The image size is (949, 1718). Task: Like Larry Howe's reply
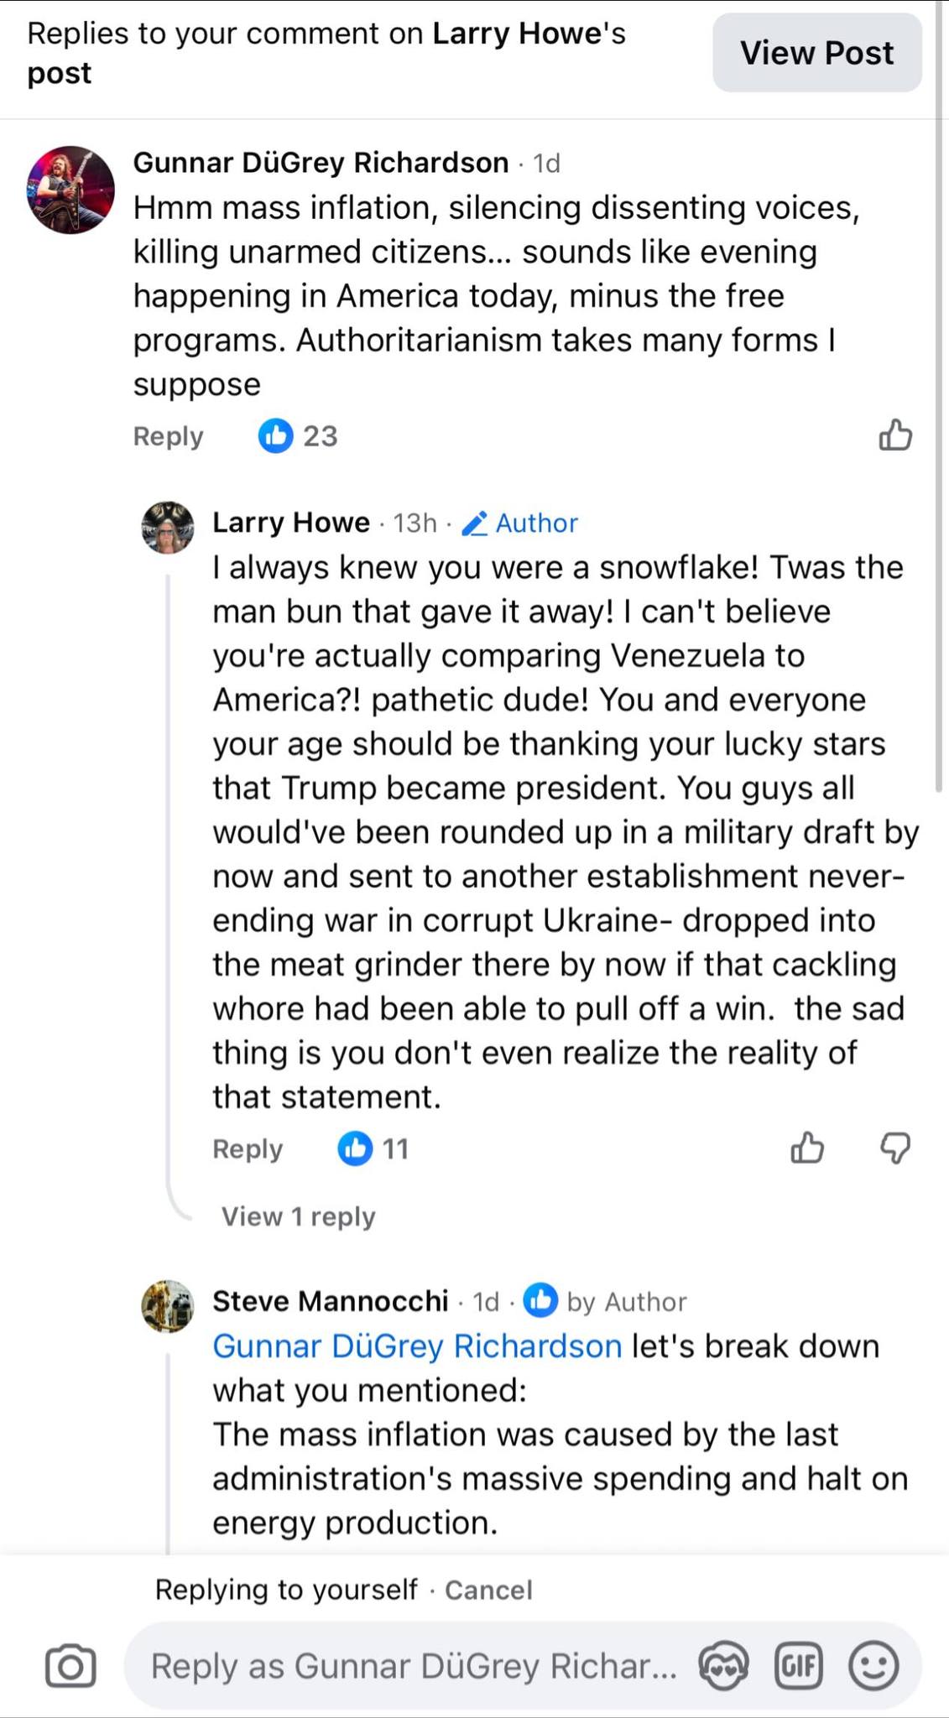click(807, 1148)
